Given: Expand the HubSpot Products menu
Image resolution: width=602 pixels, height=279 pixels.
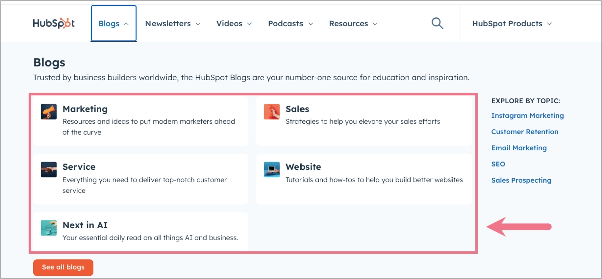Looking at the screenshot, I should pyautogui.click(x=512, y=24).
